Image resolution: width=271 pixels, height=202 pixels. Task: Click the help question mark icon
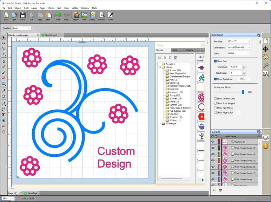point(265,146)
